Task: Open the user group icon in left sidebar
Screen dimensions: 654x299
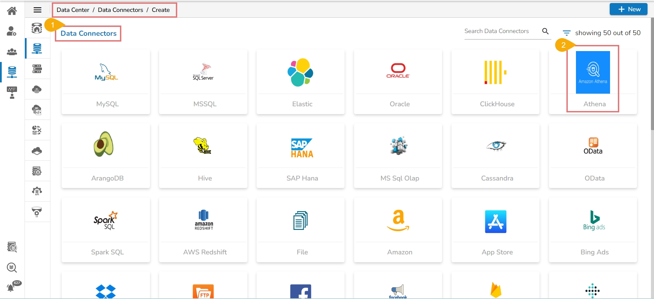Action: pos(12,52)
